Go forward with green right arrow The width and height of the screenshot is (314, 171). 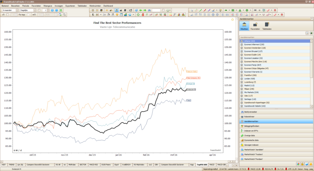145,10
